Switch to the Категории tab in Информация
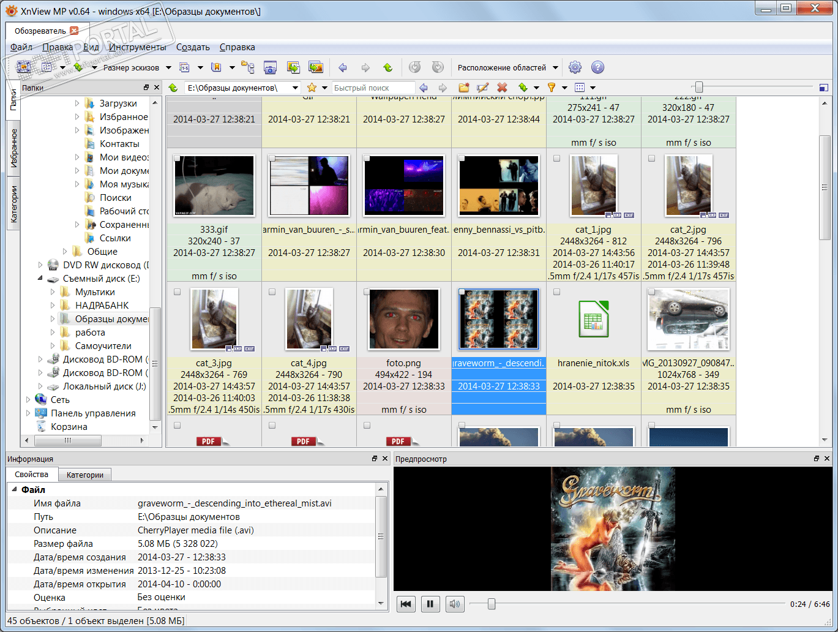Image resolution: width=838 pixels, height=632 pixels. tap(85, 475)
